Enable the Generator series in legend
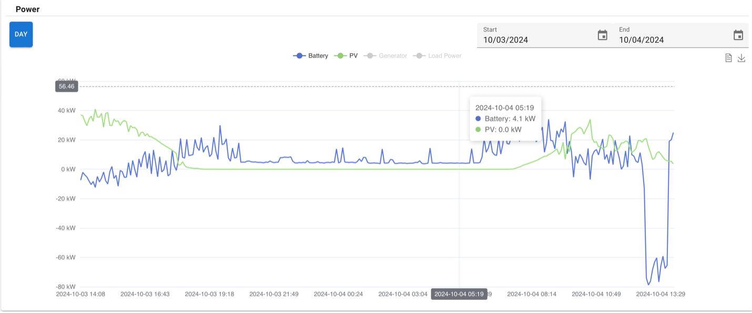752x313 pixels. coord(387,56)
